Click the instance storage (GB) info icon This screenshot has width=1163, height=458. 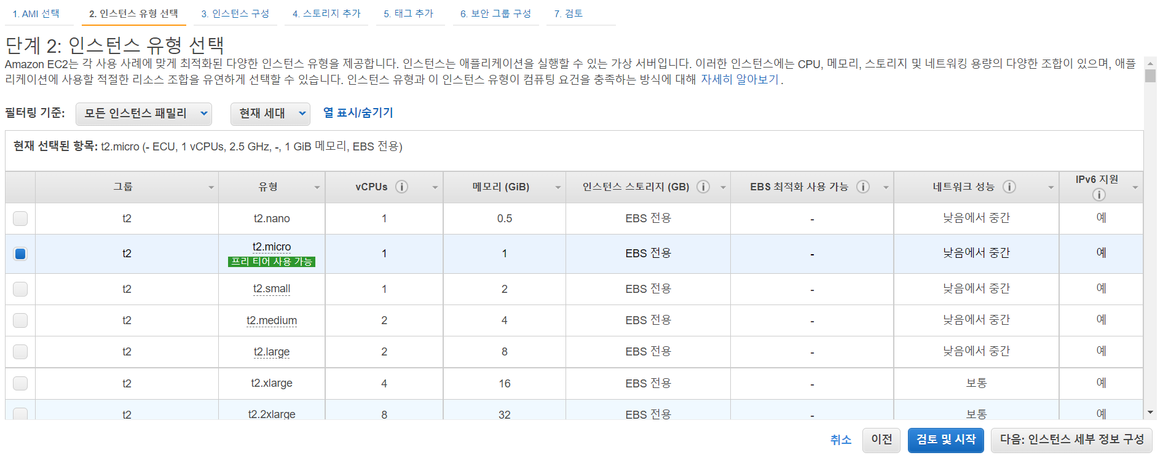[703, 187]
